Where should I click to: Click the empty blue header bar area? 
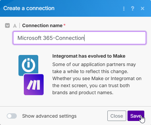(88, 8)
